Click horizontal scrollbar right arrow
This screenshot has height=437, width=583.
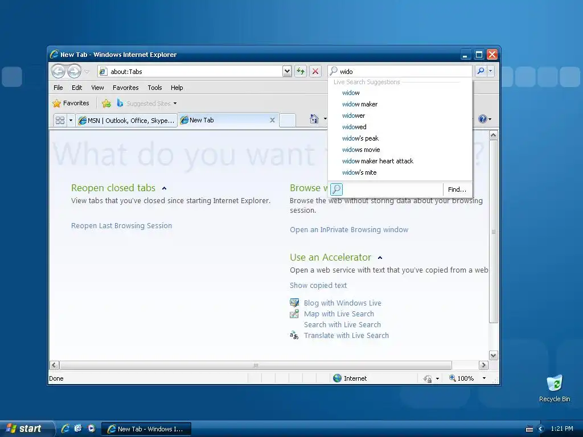(483, 365)
